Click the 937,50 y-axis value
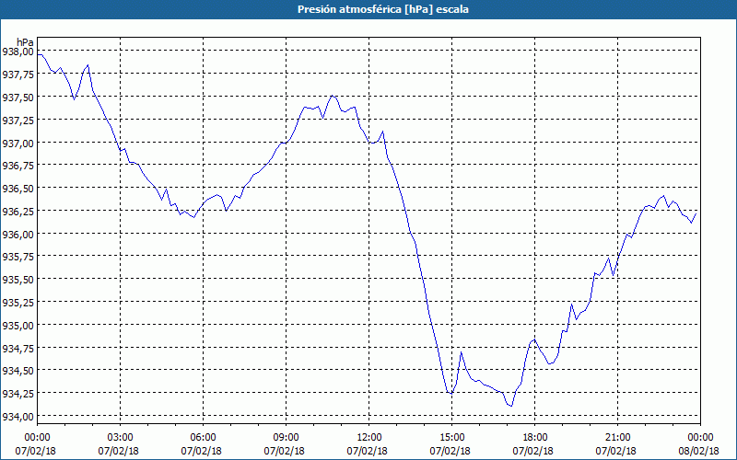Viewport: 737px width, 460px height. pyautogui.click(x=17, y=98)
